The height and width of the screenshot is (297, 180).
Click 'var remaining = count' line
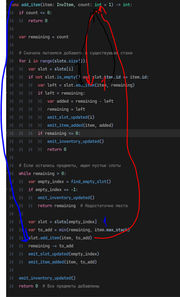point(44,37)
